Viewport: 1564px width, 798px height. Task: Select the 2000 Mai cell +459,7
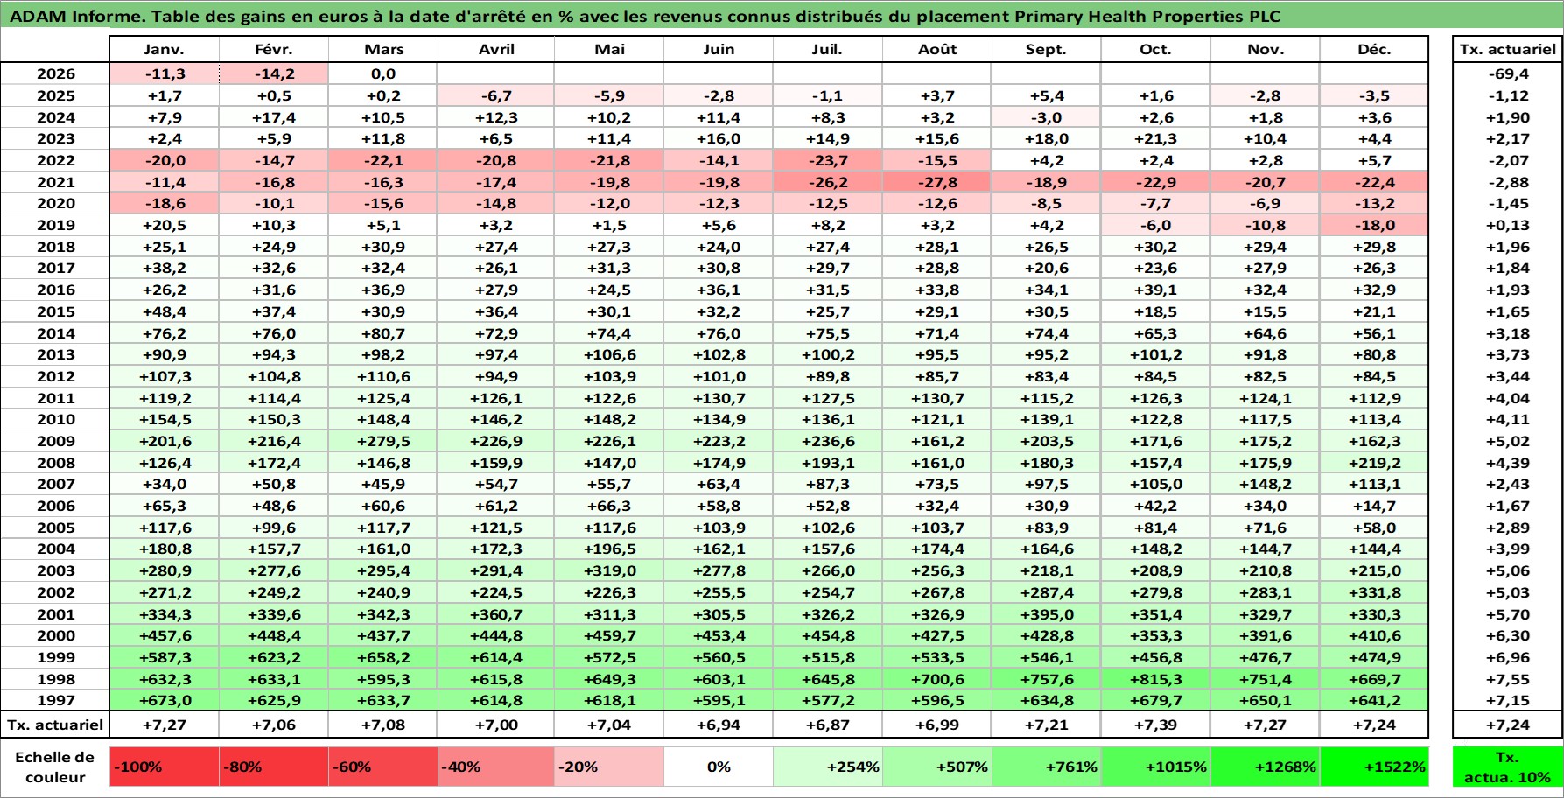(609, 635)
